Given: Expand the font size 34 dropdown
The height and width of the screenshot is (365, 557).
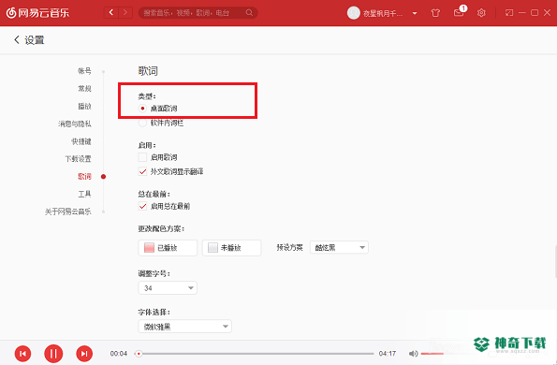Looking at the screenshot, I should click(x=168, y=288).
